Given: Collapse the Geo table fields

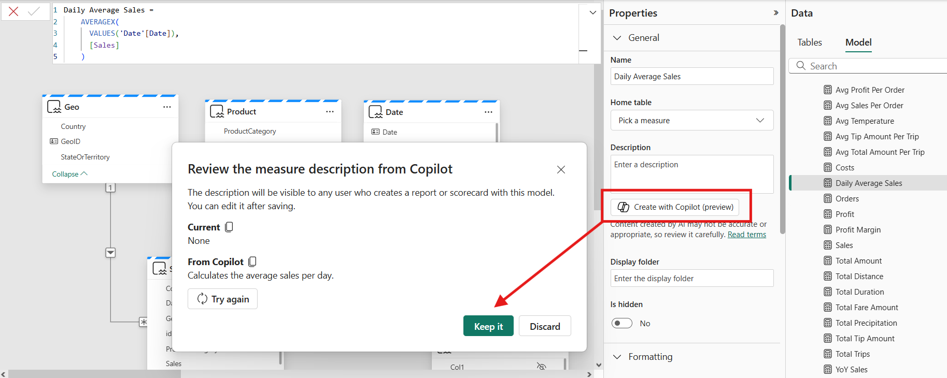Looking at the screenshot, I should click(69, 174).
